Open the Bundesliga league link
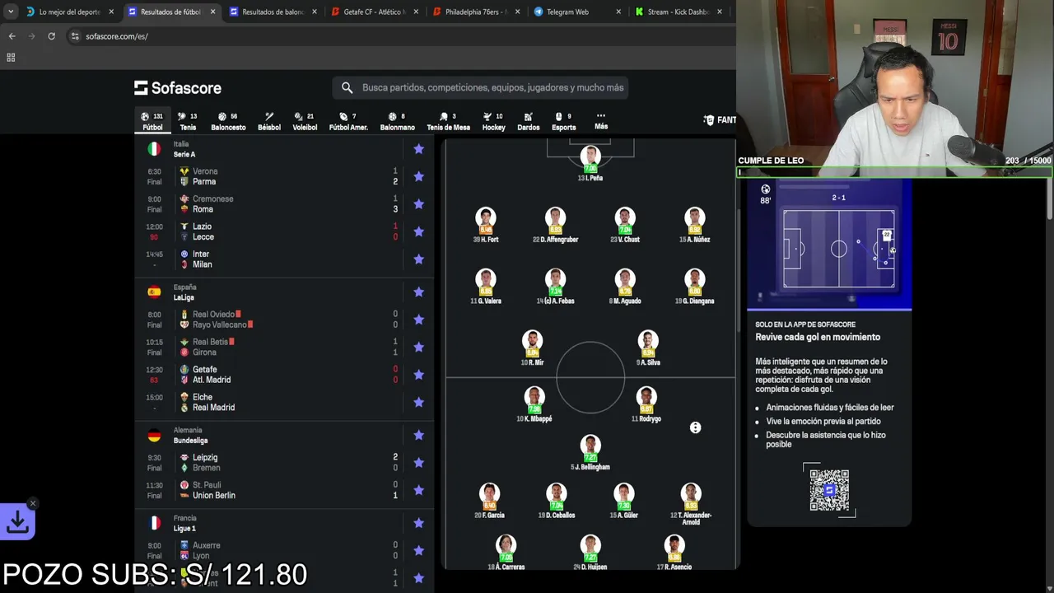 tap(190, 441)
